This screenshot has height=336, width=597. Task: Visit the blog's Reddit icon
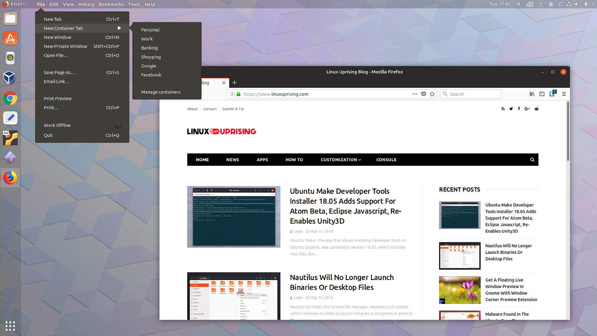coord(537,109)
